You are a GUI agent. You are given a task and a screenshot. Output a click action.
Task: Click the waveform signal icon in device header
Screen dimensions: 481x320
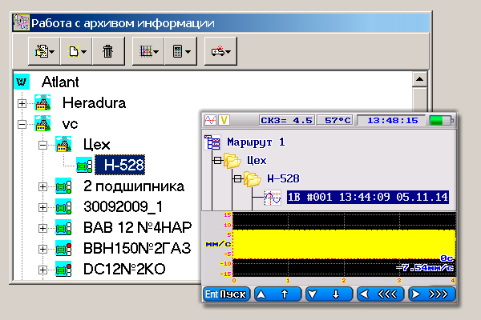(210, 120)
